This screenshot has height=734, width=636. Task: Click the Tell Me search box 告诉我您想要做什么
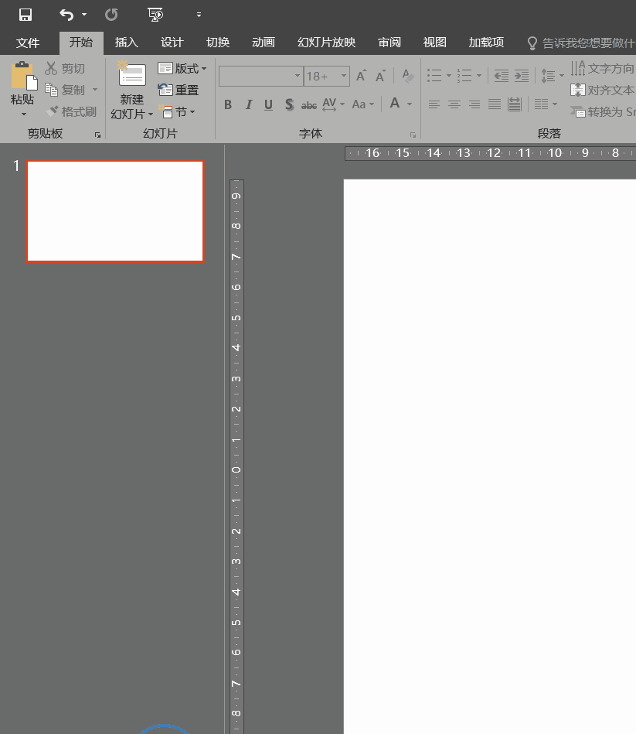pyautogui.click(x=581, y=43)
